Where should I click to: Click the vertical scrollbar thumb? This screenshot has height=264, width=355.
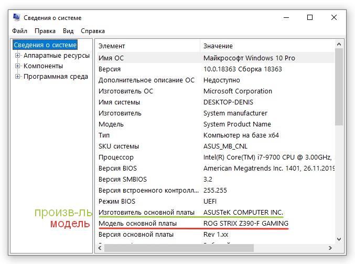339,87
